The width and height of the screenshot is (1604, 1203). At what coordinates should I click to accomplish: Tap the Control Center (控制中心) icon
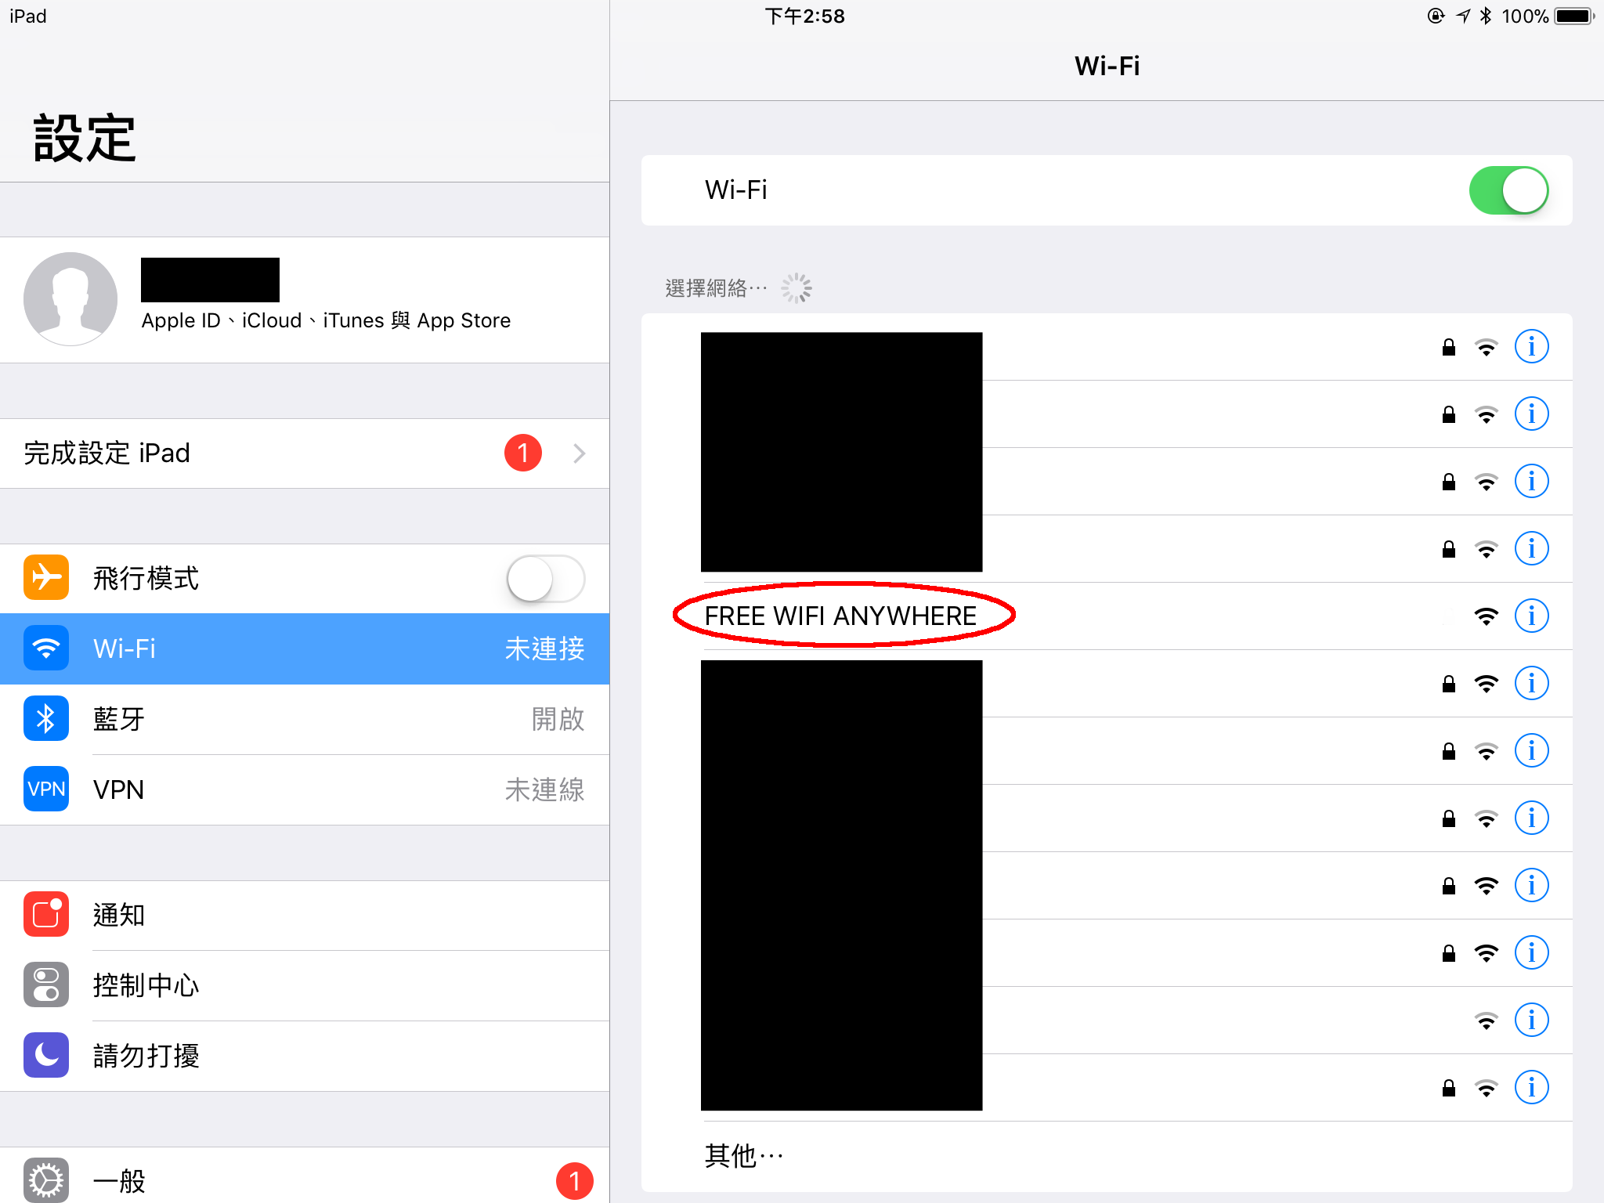pos(46,984)
